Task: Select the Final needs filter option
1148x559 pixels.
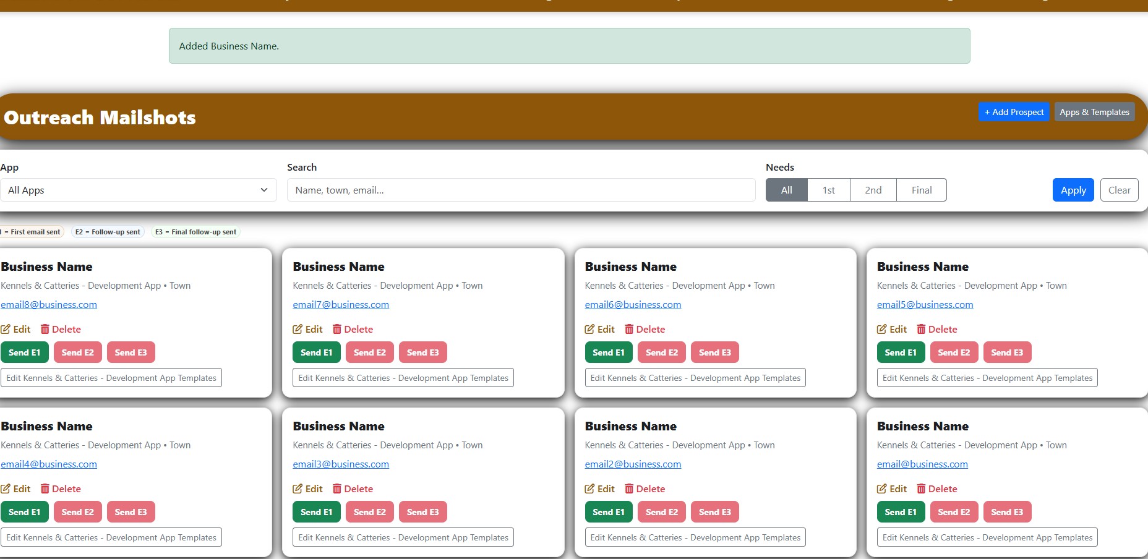Action: pyautogui.click(x=921, y=190)
